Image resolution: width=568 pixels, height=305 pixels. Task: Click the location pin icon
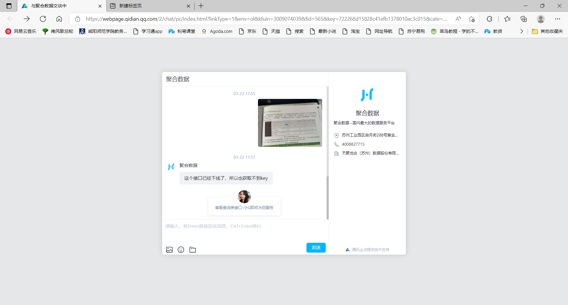point(336,136)
